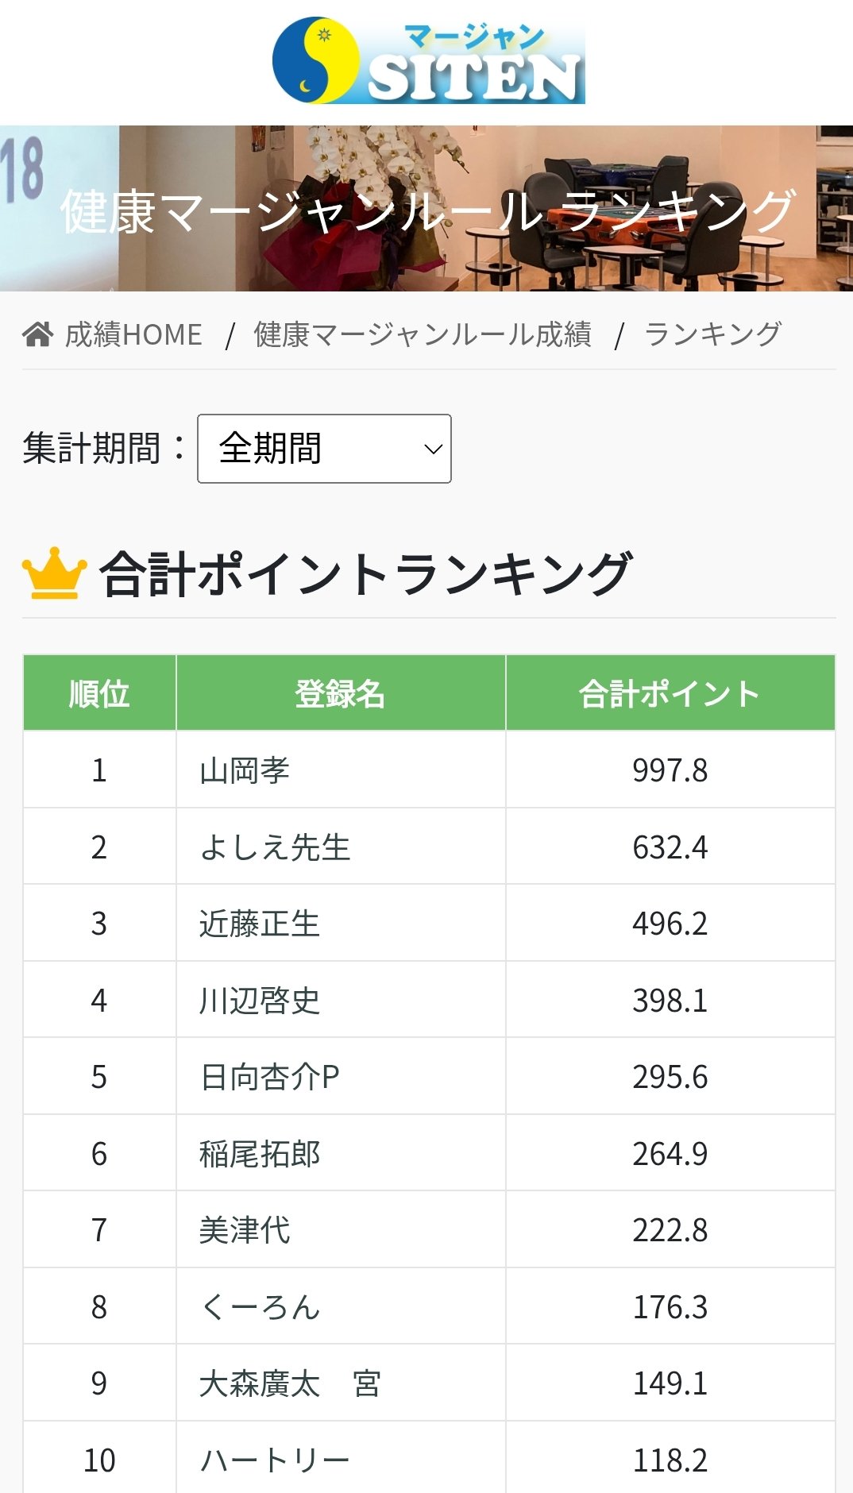Select player 山岡孝 in first row
Viewport: 853px width, 1493px height.
tap(245, 770)
